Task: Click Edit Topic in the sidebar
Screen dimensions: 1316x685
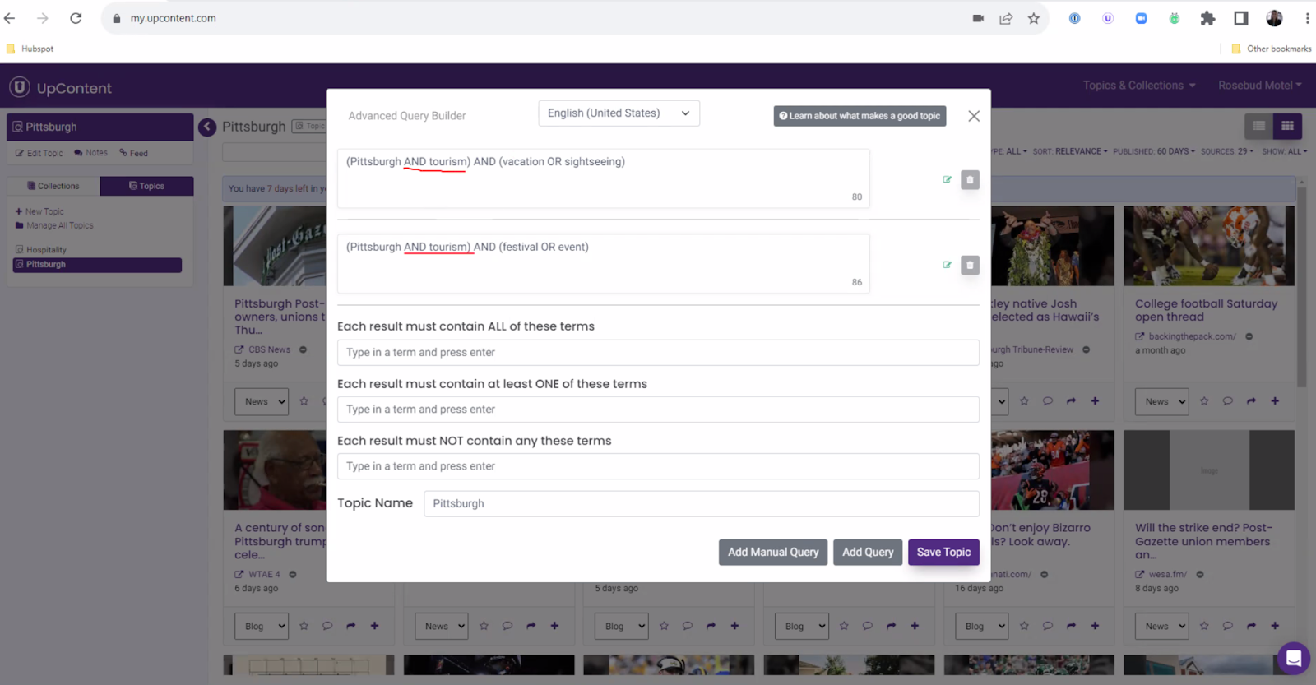Action: click(x=39, y=153)
